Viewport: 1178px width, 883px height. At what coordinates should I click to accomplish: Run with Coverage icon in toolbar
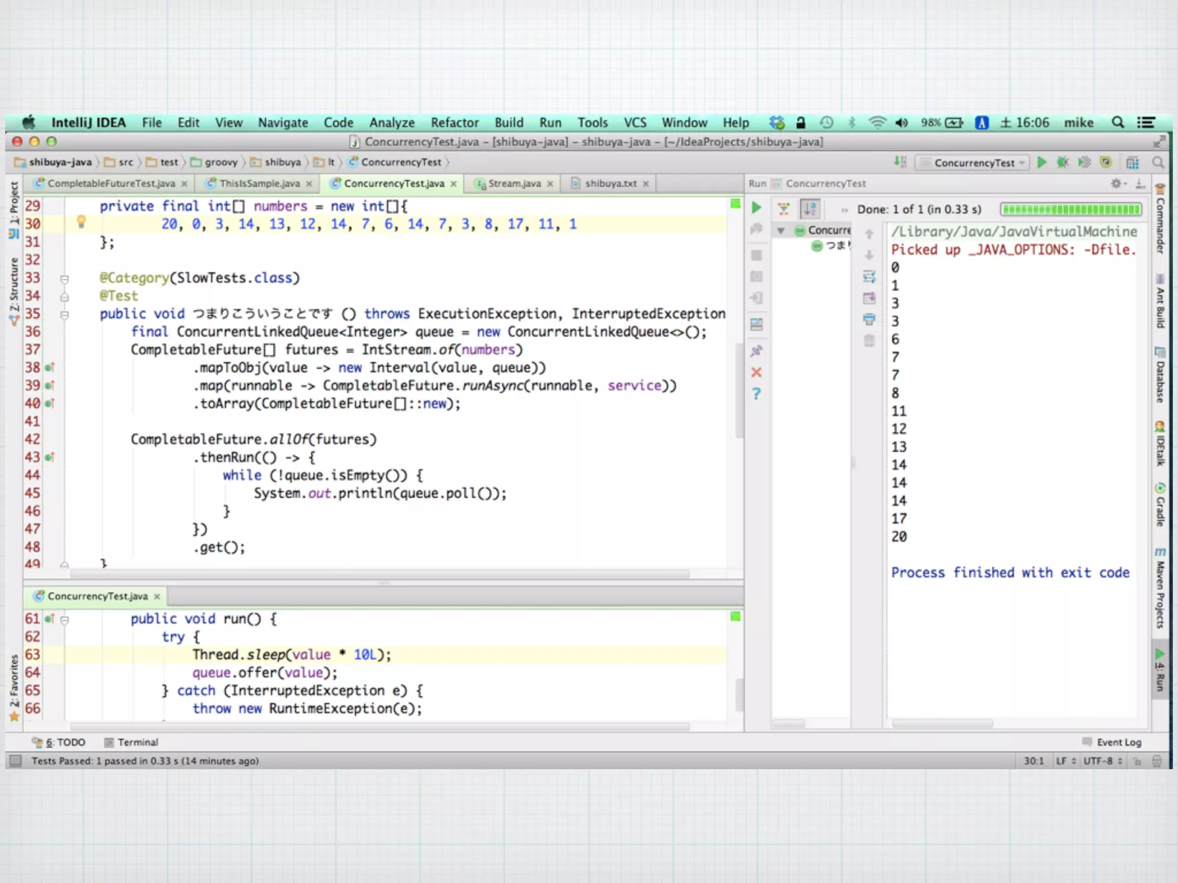tap(1084, 163)
